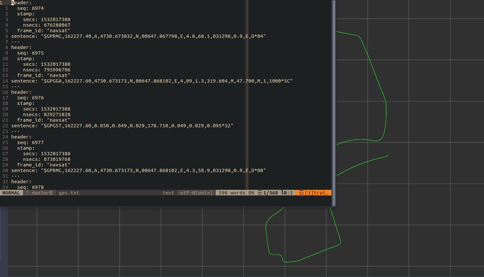Click 'header:' on relative line 8
Screen dimensions: 484x277
point(21,47)
